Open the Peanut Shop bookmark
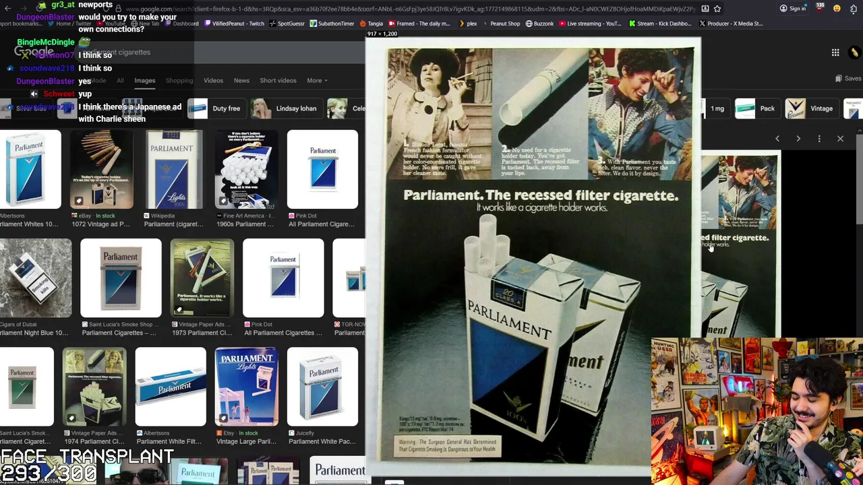This screenshot has height=485, width=863. pyautogui.click(x=500, y=24)
